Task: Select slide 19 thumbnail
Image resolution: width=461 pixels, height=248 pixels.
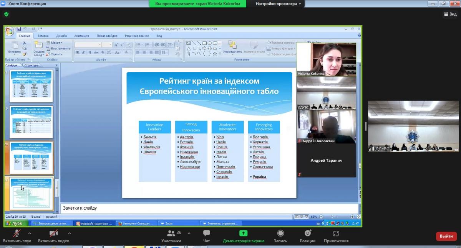Action: 31,122
